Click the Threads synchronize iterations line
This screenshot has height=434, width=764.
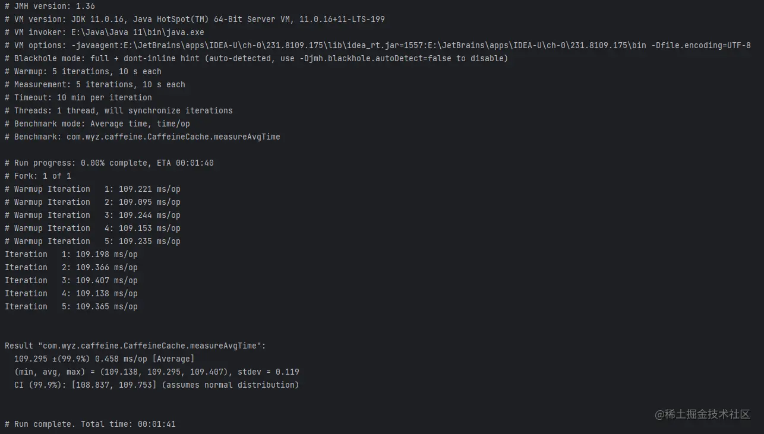pos(119,110)
